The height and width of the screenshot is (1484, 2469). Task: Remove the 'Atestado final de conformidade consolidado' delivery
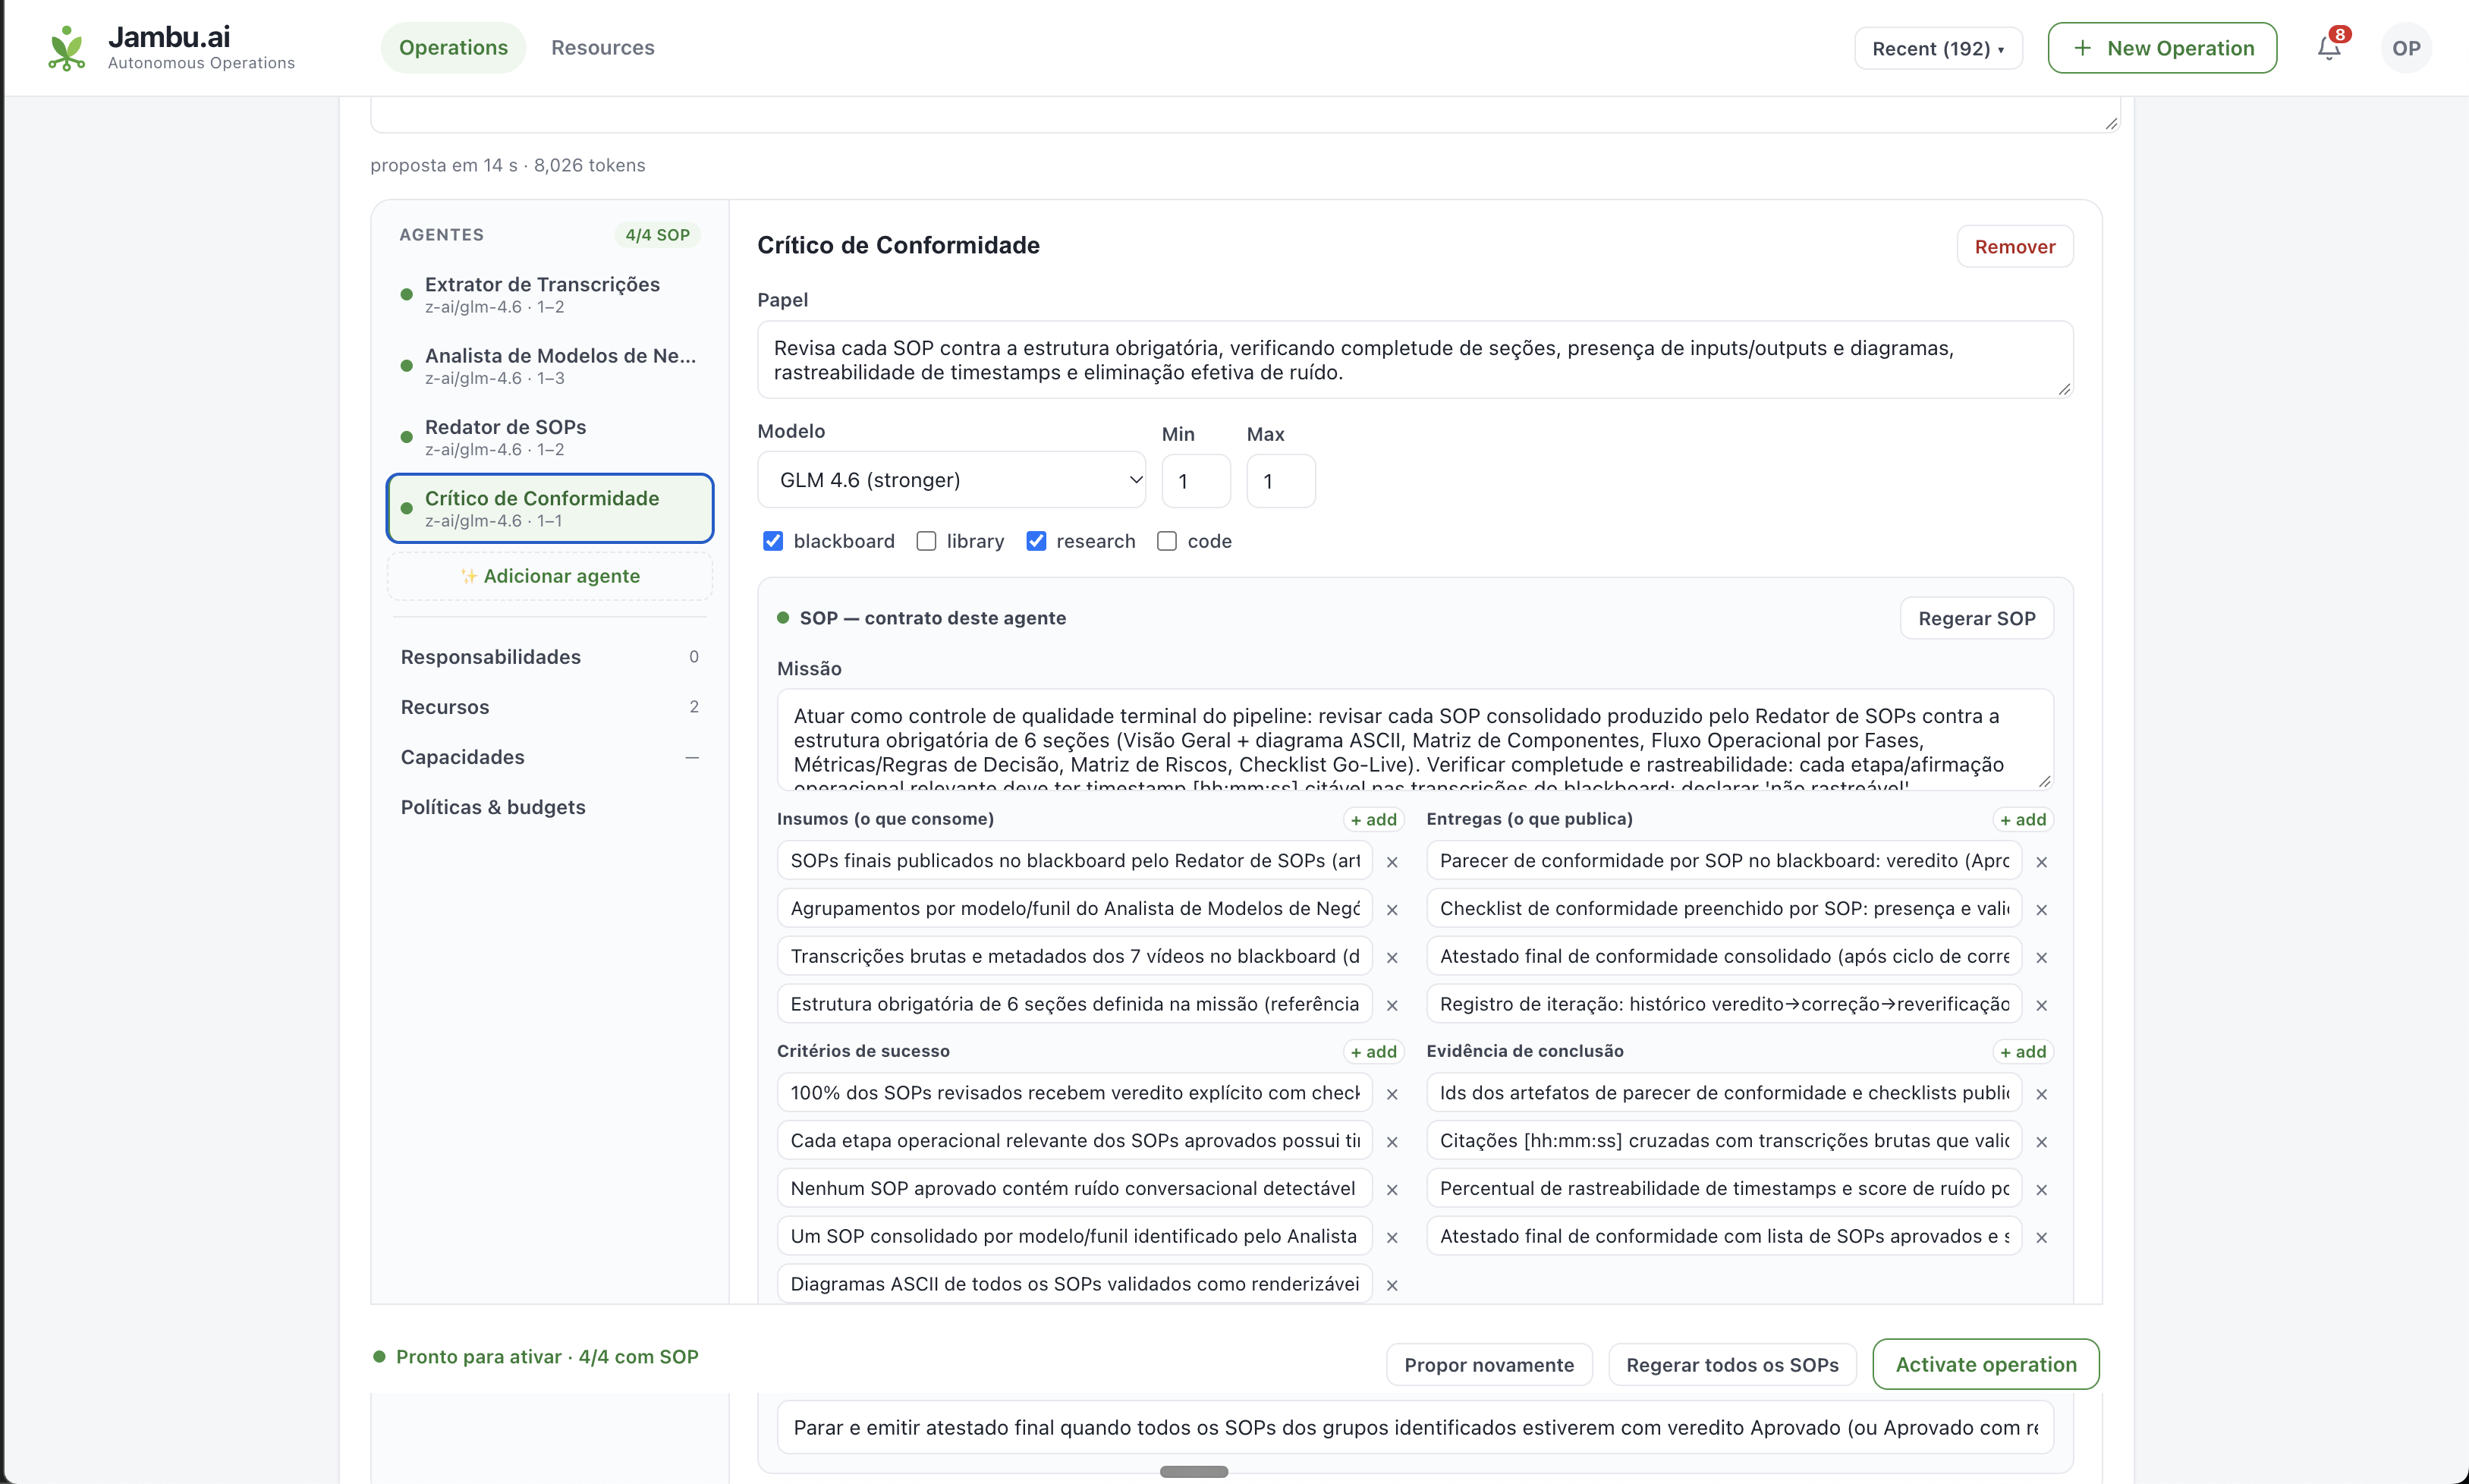[2042, 958]
